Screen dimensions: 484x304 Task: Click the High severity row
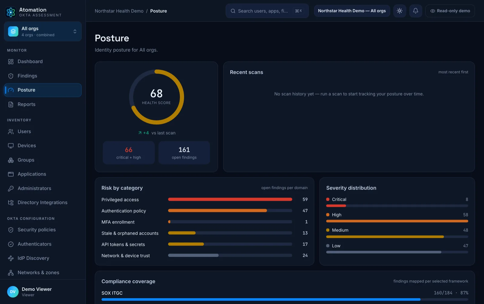pyautogui.click(x=397, y=218)
